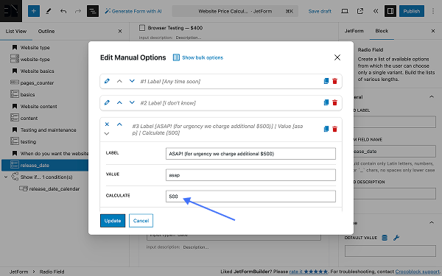Switch to the List View tab

16,31
